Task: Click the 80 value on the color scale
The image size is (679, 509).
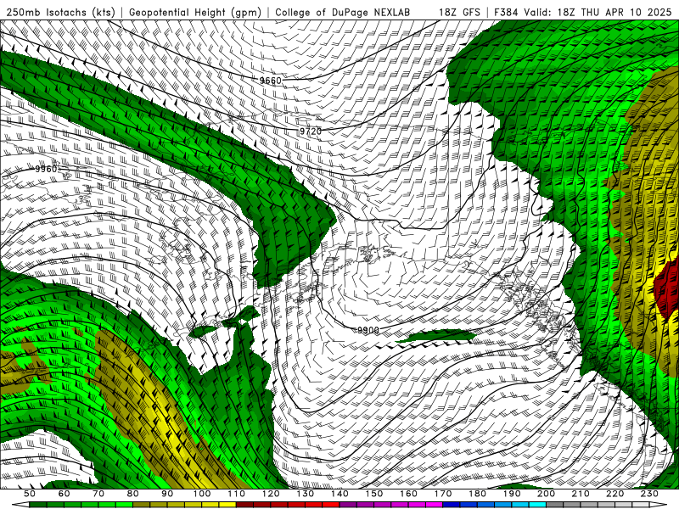Action: [133, 494]
